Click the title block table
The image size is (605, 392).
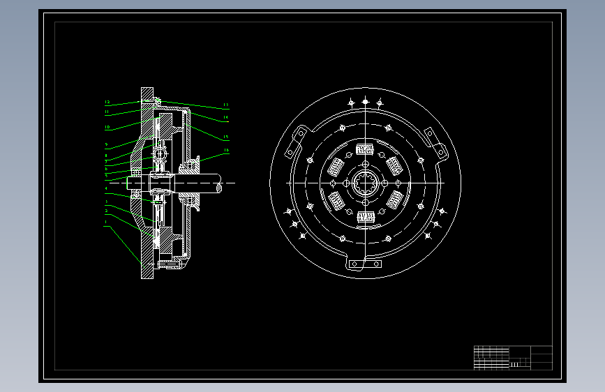tap(513, 358)
